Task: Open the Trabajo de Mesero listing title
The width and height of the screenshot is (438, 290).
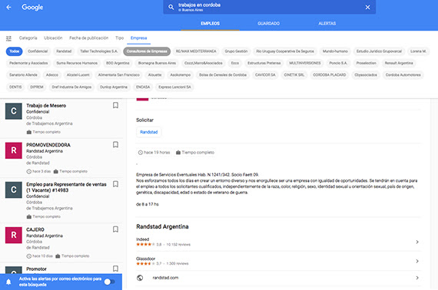Action: (46, 106)
